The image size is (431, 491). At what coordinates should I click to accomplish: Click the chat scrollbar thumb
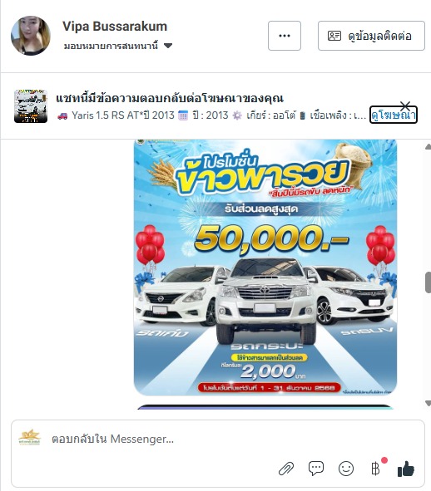click(428, 282)
